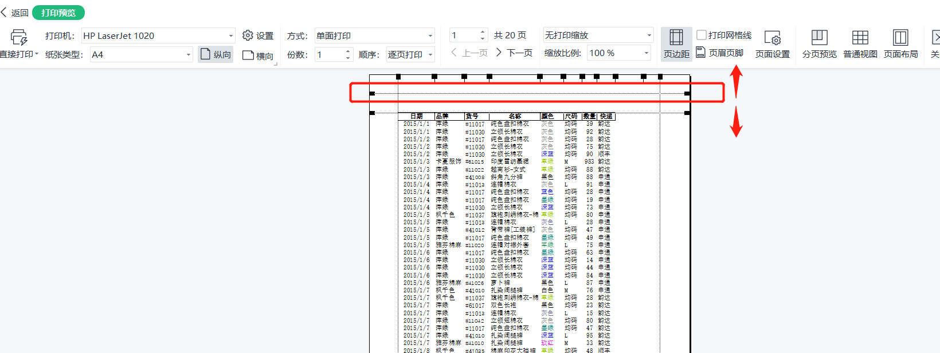Select 横向 landscape orientation

click(x=258, y=55)
